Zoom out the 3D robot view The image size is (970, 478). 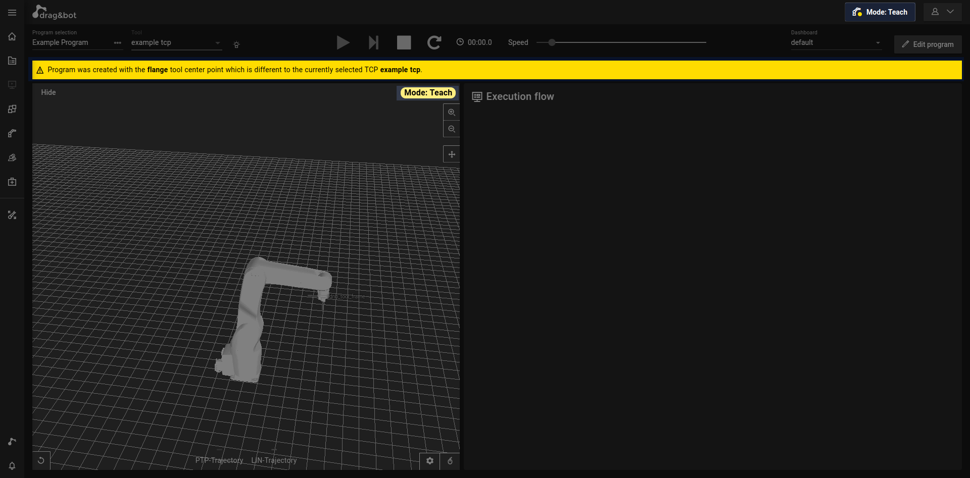[x=452, y=129]
